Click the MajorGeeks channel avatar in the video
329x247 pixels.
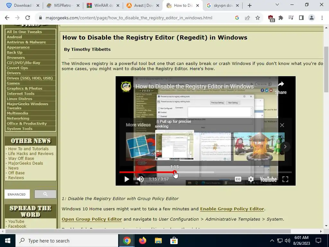tap(126, 86)
